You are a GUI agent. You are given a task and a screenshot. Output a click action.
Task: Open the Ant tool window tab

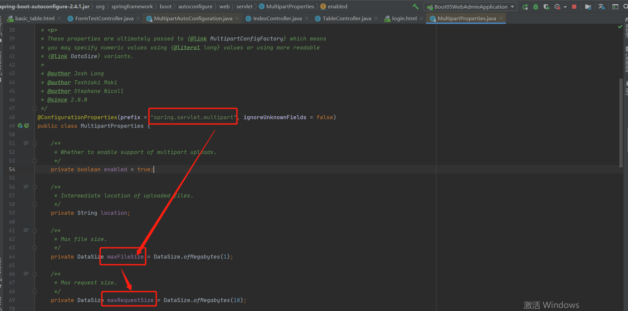pos(626,89)
